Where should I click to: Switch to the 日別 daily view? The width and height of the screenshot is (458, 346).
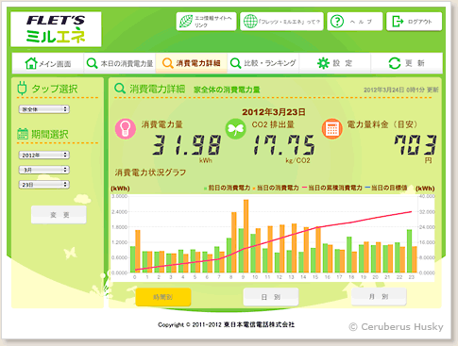271,297
